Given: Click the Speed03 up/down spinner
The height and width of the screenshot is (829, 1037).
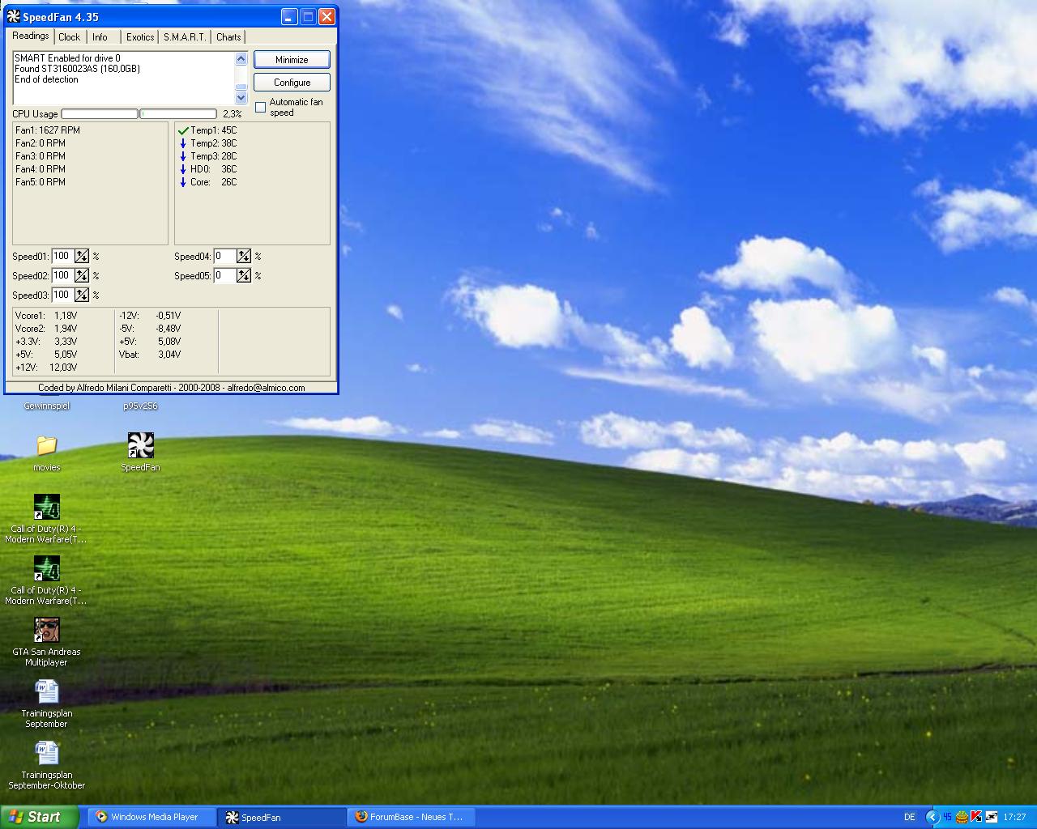Looking at the screenshot, I should [x=82, y=295].
